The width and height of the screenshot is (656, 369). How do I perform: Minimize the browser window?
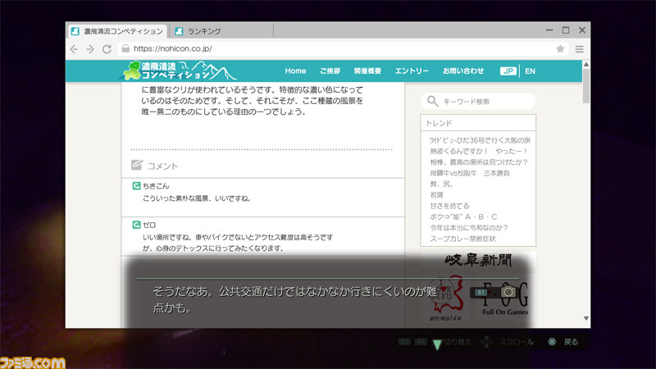(549, 30)
